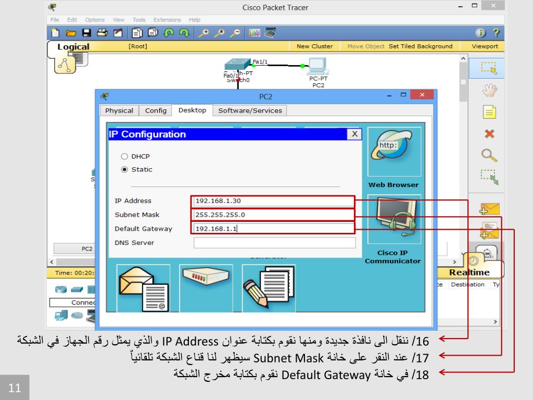Select the DHCP radio button
The width and height of the screenshot is (533, 400).
pos(124,156)
